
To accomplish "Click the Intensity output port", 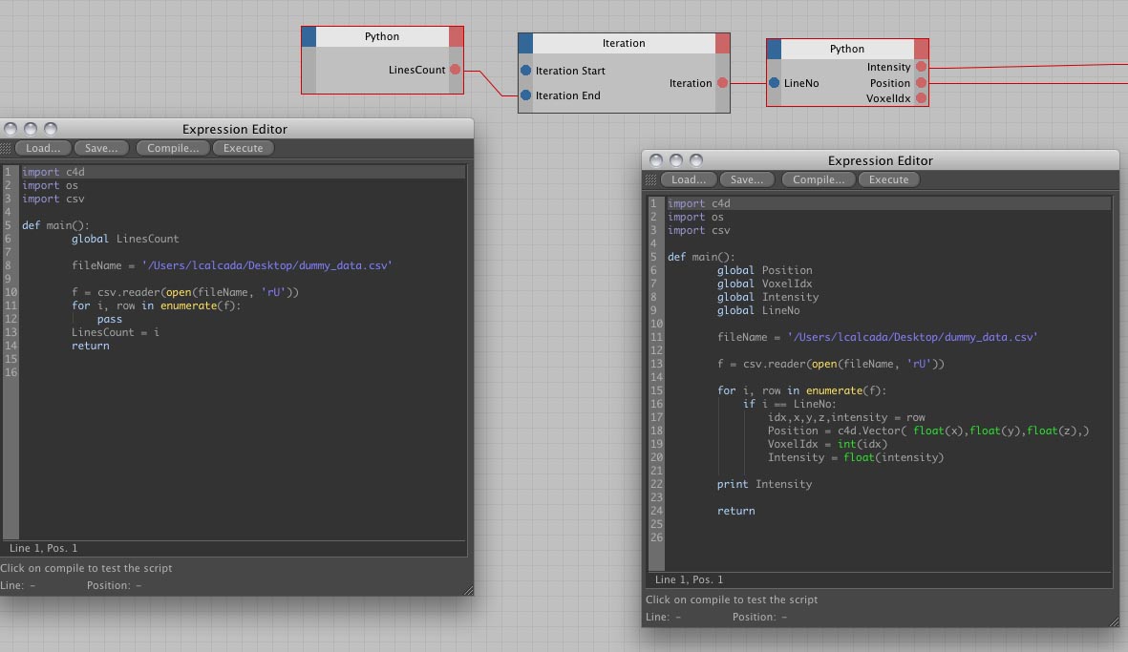I will [x=921, y=67].
